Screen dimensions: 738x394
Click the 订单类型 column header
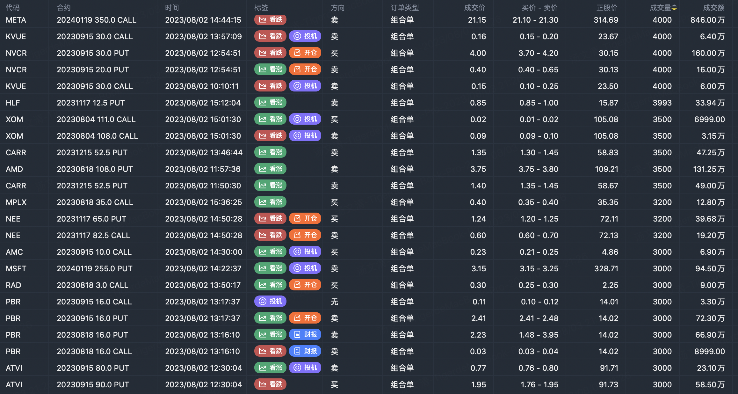[405, 8]
